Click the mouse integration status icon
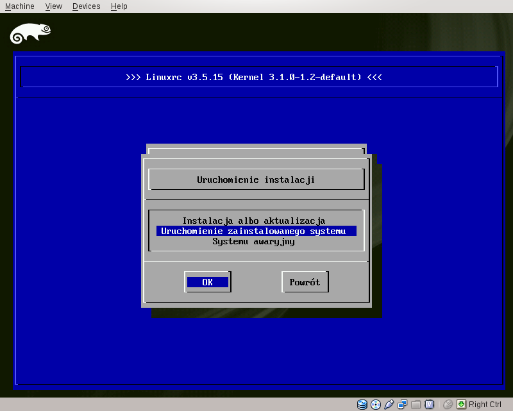513x411 pixels. 448,405
